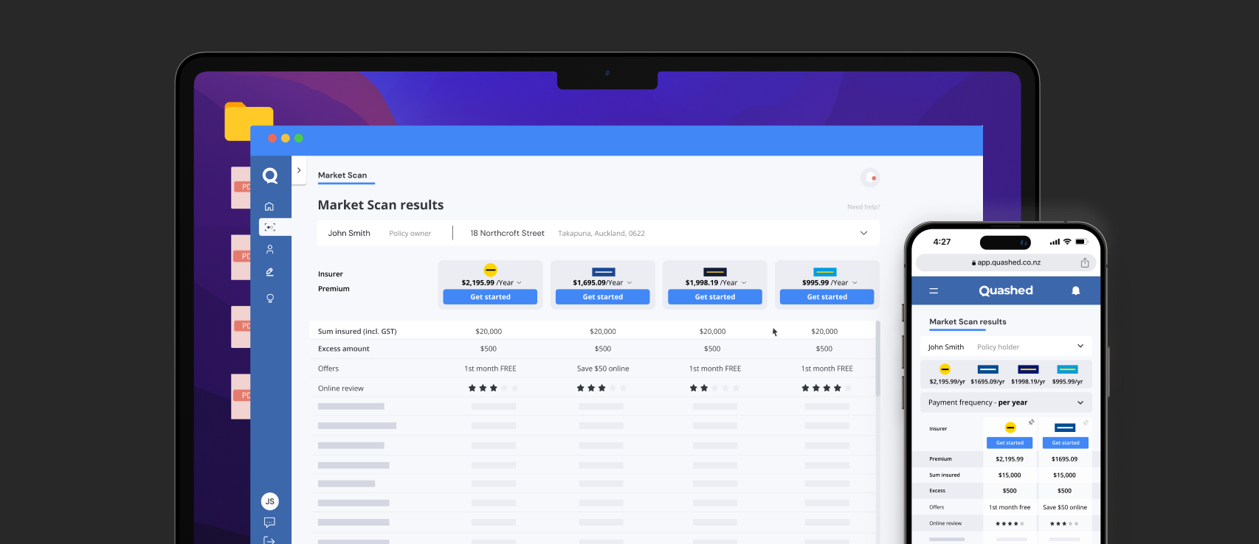This screenshot has width=1259, height=544.
Task: Tap Get started under yellow logo on phone
Action: [x=1010, y=443]
